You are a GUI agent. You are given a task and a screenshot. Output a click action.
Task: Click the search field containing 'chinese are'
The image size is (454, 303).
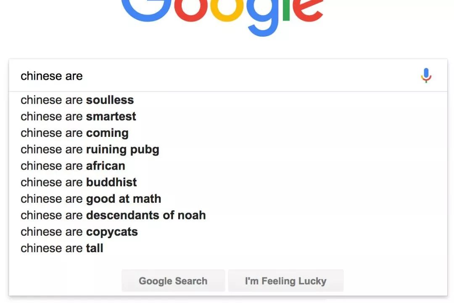pos(210,76)
